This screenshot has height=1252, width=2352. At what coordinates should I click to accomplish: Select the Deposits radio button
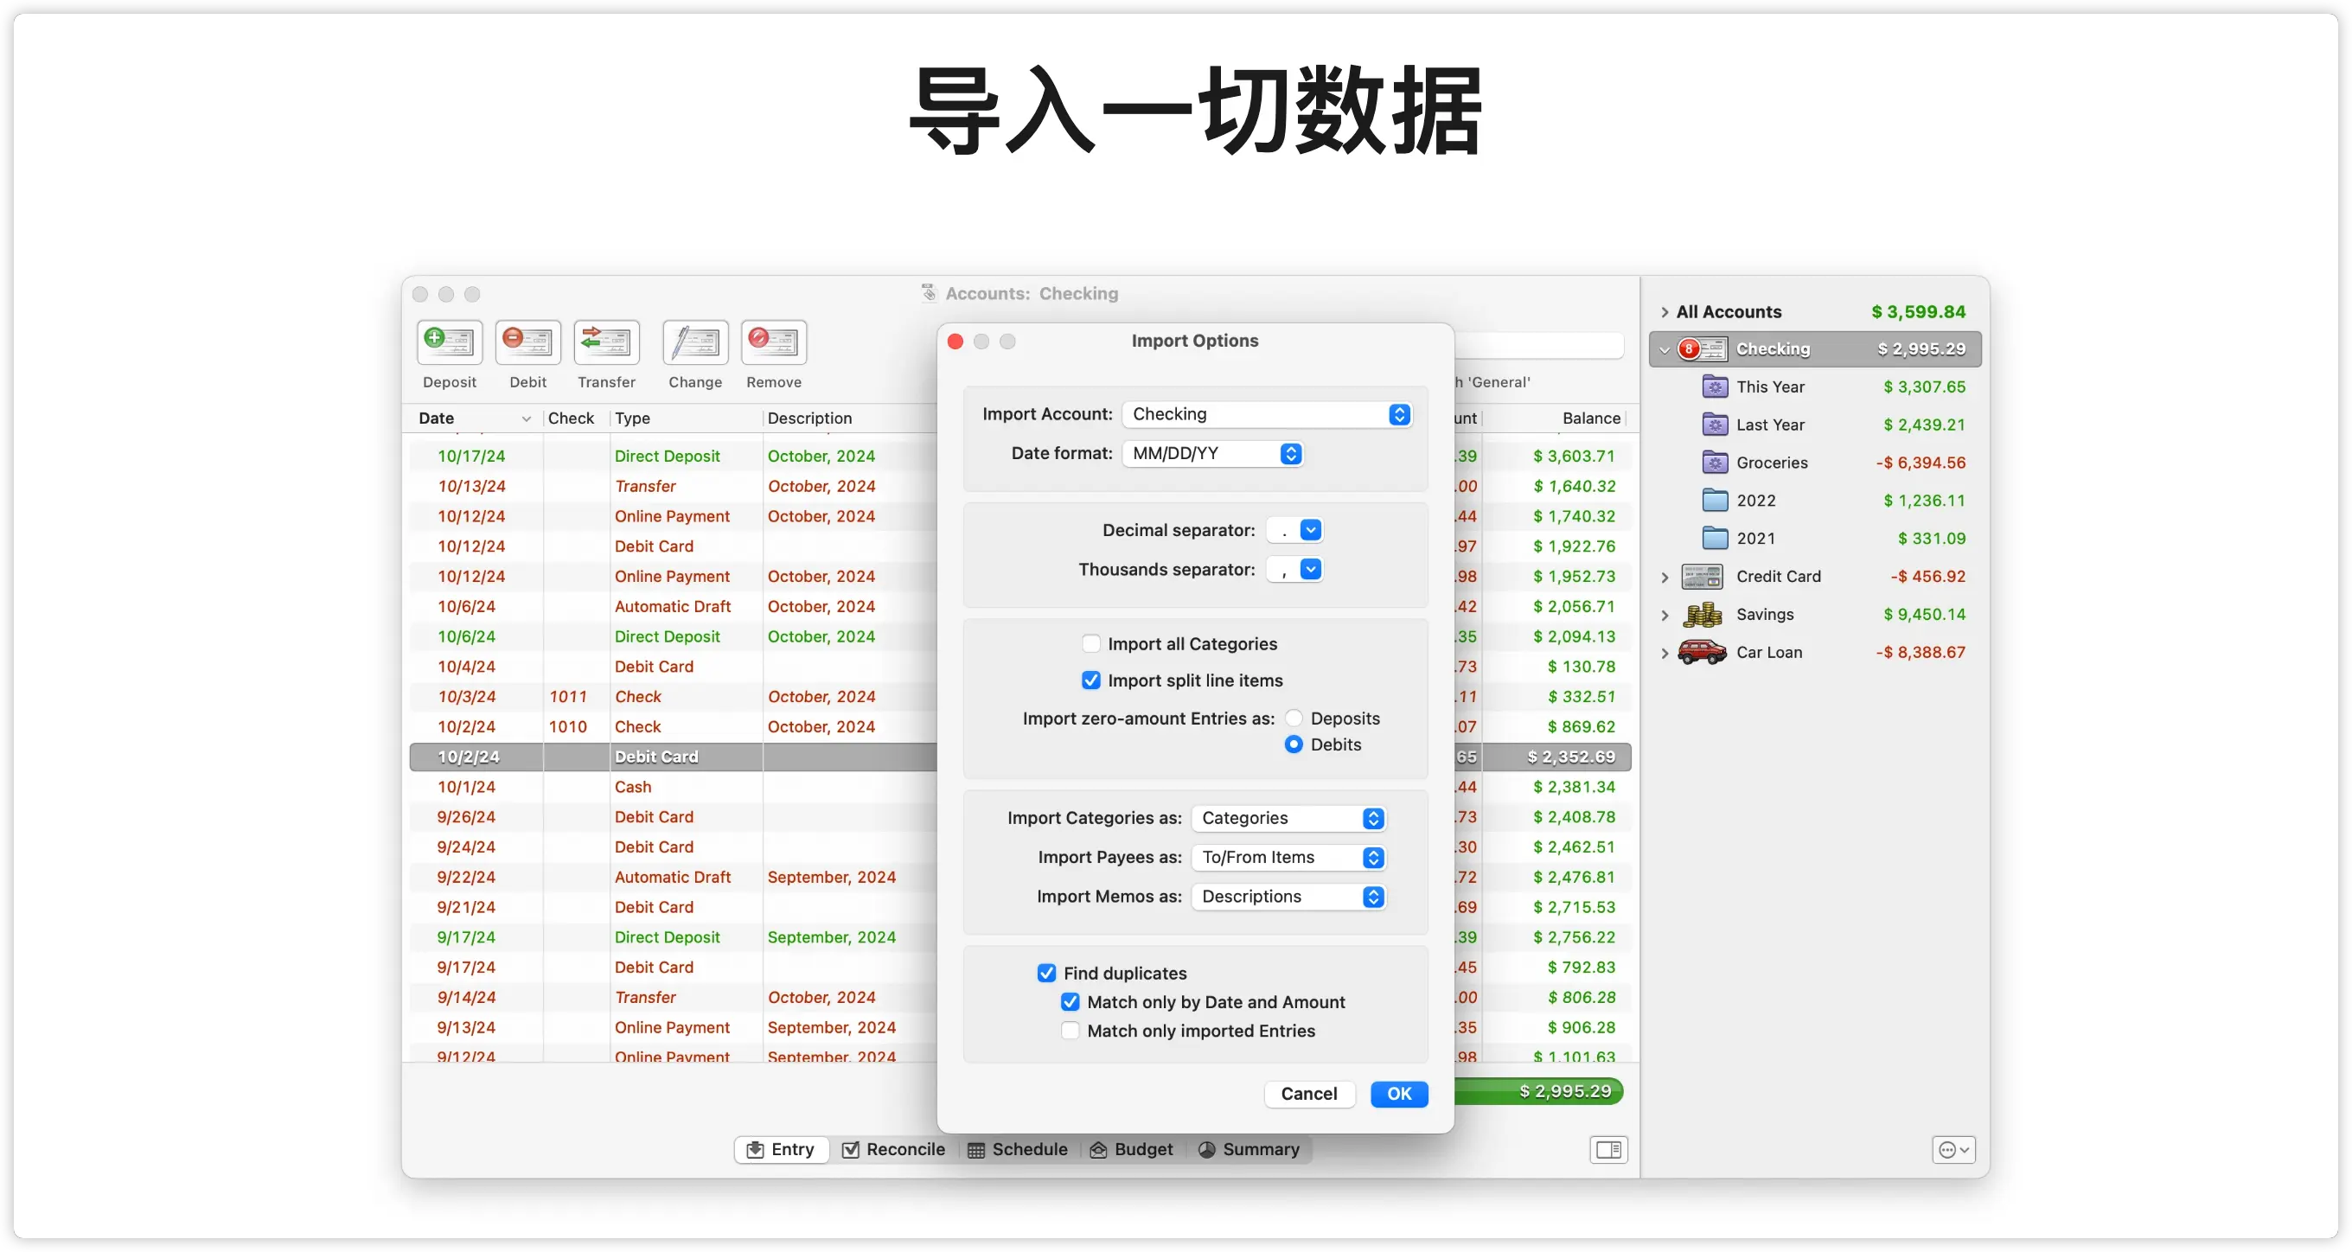click(1294, 719)
